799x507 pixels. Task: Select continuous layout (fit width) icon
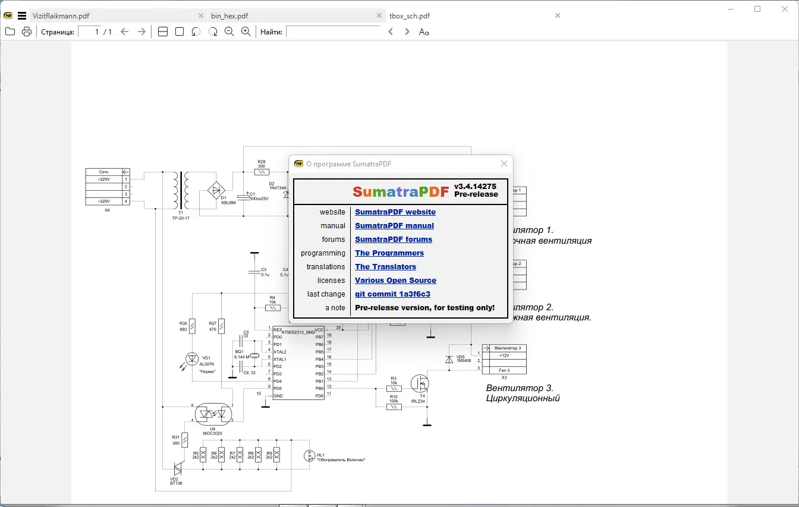(163, 32)
